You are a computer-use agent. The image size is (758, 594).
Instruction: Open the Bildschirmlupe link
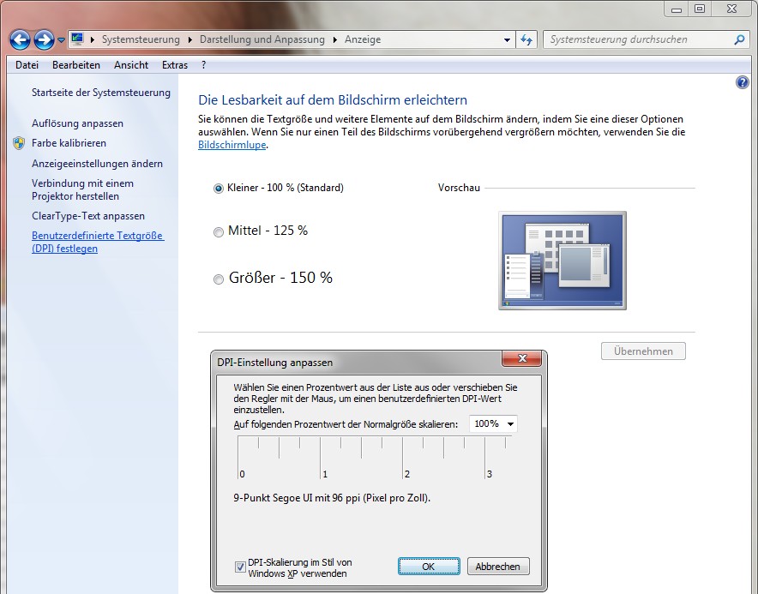(x=232, y=145)
